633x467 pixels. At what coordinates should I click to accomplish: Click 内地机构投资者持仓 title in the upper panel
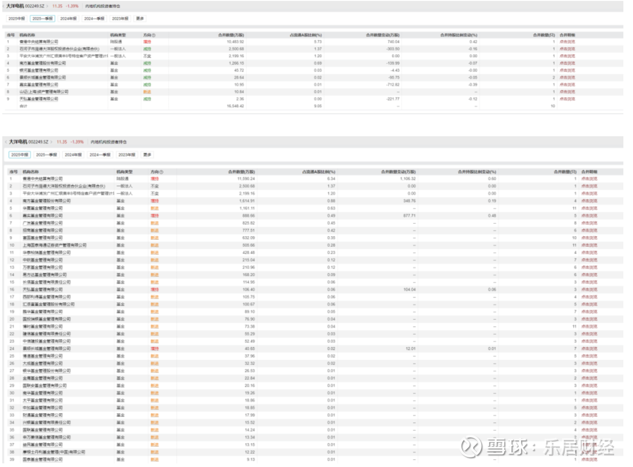[x=103, y=6]
